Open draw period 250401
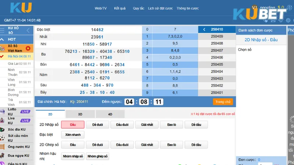This screenshot has height=165, width=294. (x=217, y=93)
